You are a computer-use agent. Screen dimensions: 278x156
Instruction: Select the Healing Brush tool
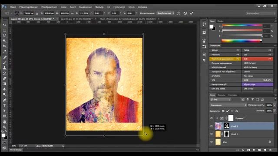point(5,57)
